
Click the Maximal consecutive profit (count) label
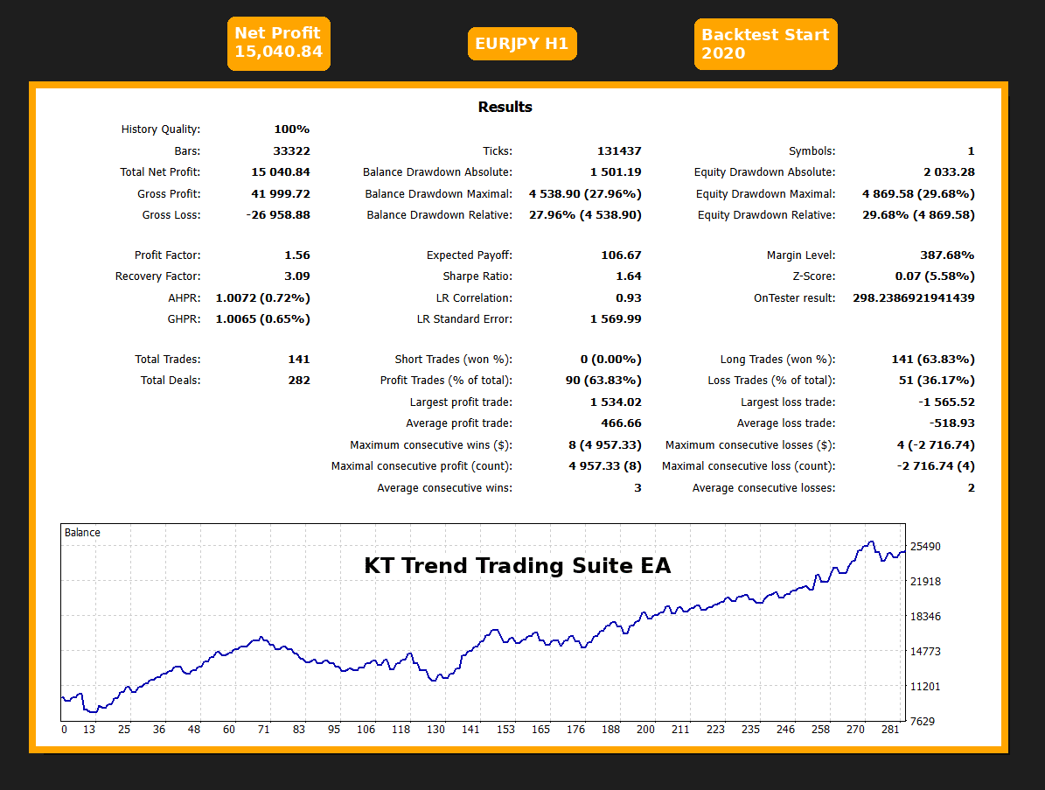coord(421,466)
